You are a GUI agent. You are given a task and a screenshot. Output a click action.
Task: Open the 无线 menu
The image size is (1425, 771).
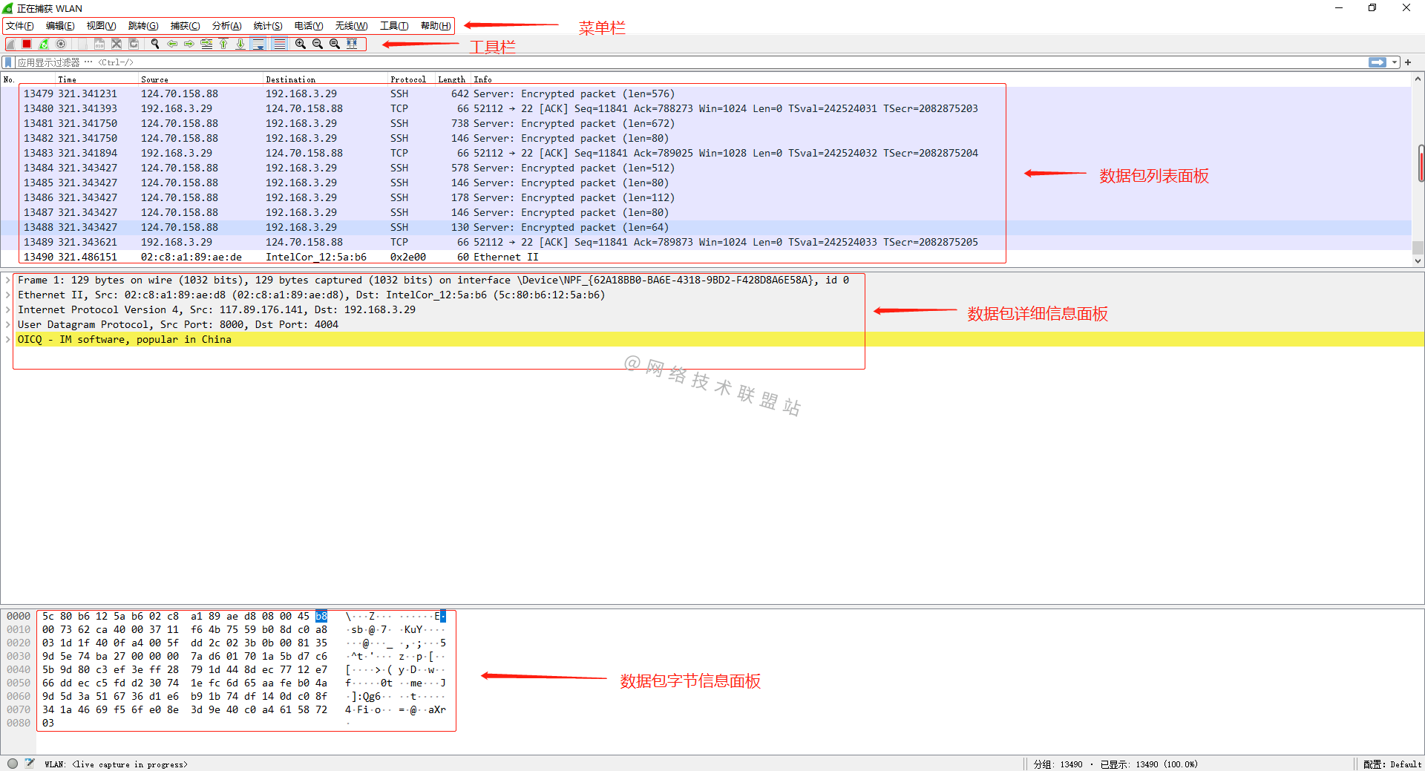[350, 25]
